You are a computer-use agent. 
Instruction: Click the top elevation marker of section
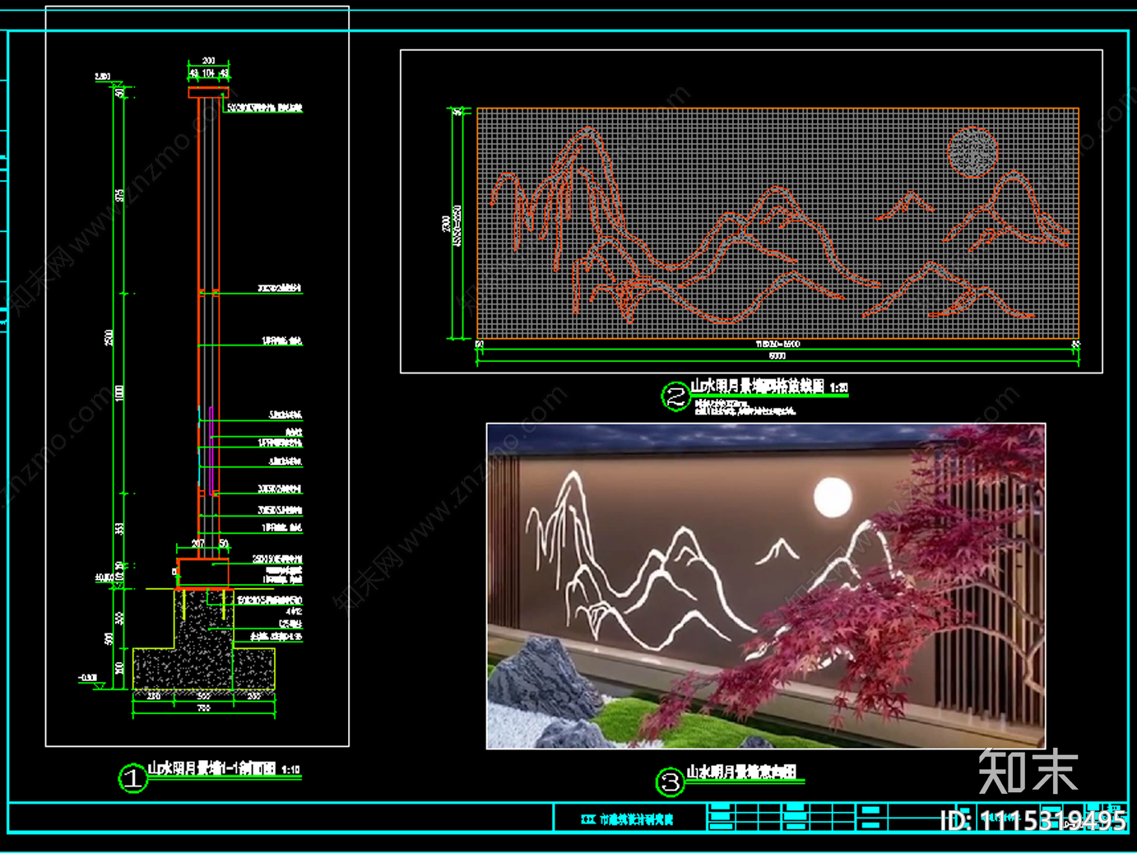(x=107, y=78)
